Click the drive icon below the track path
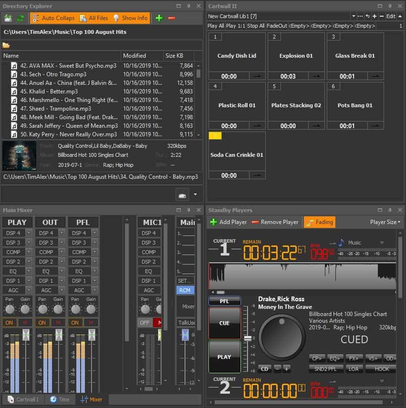The height and width of the screenshot is (408, 406). (x=183, y=194)
